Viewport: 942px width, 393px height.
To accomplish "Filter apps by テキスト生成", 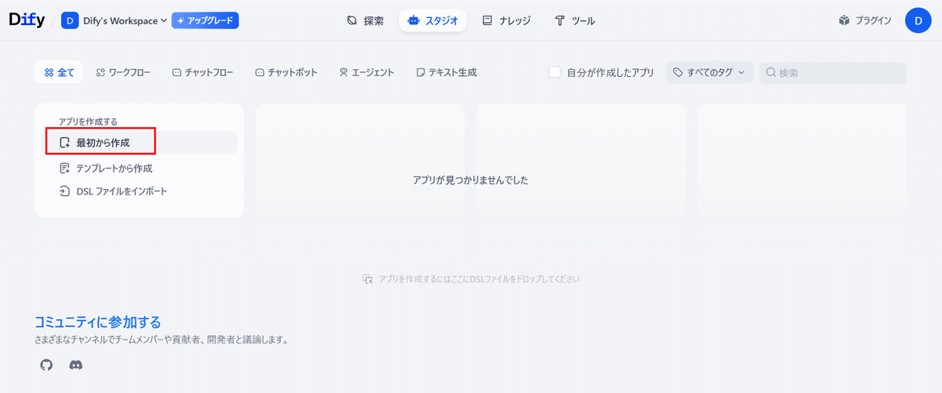I will pyautogui.click(x=446, y=72).
